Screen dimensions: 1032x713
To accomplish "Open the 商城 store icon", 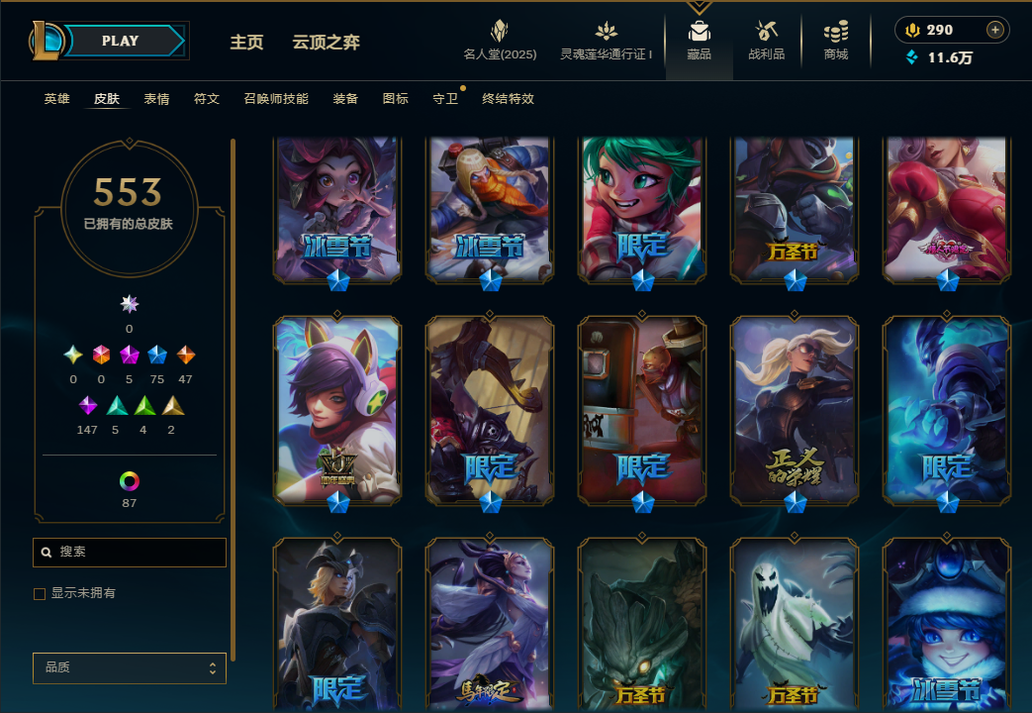I will (x=836, y=31).
